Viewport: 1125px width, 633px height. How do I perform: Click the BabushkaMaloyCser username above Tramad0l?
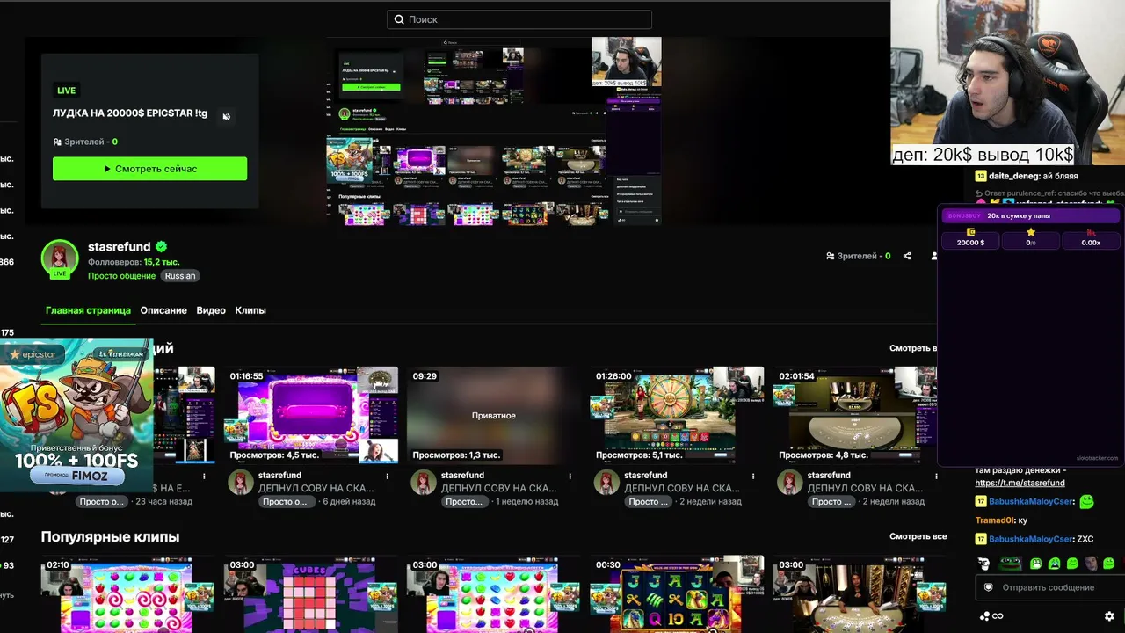(x=1031, y=502)
